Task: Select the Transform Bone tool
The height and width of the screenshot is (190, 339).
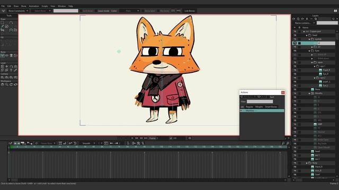Action: [7, 55]
